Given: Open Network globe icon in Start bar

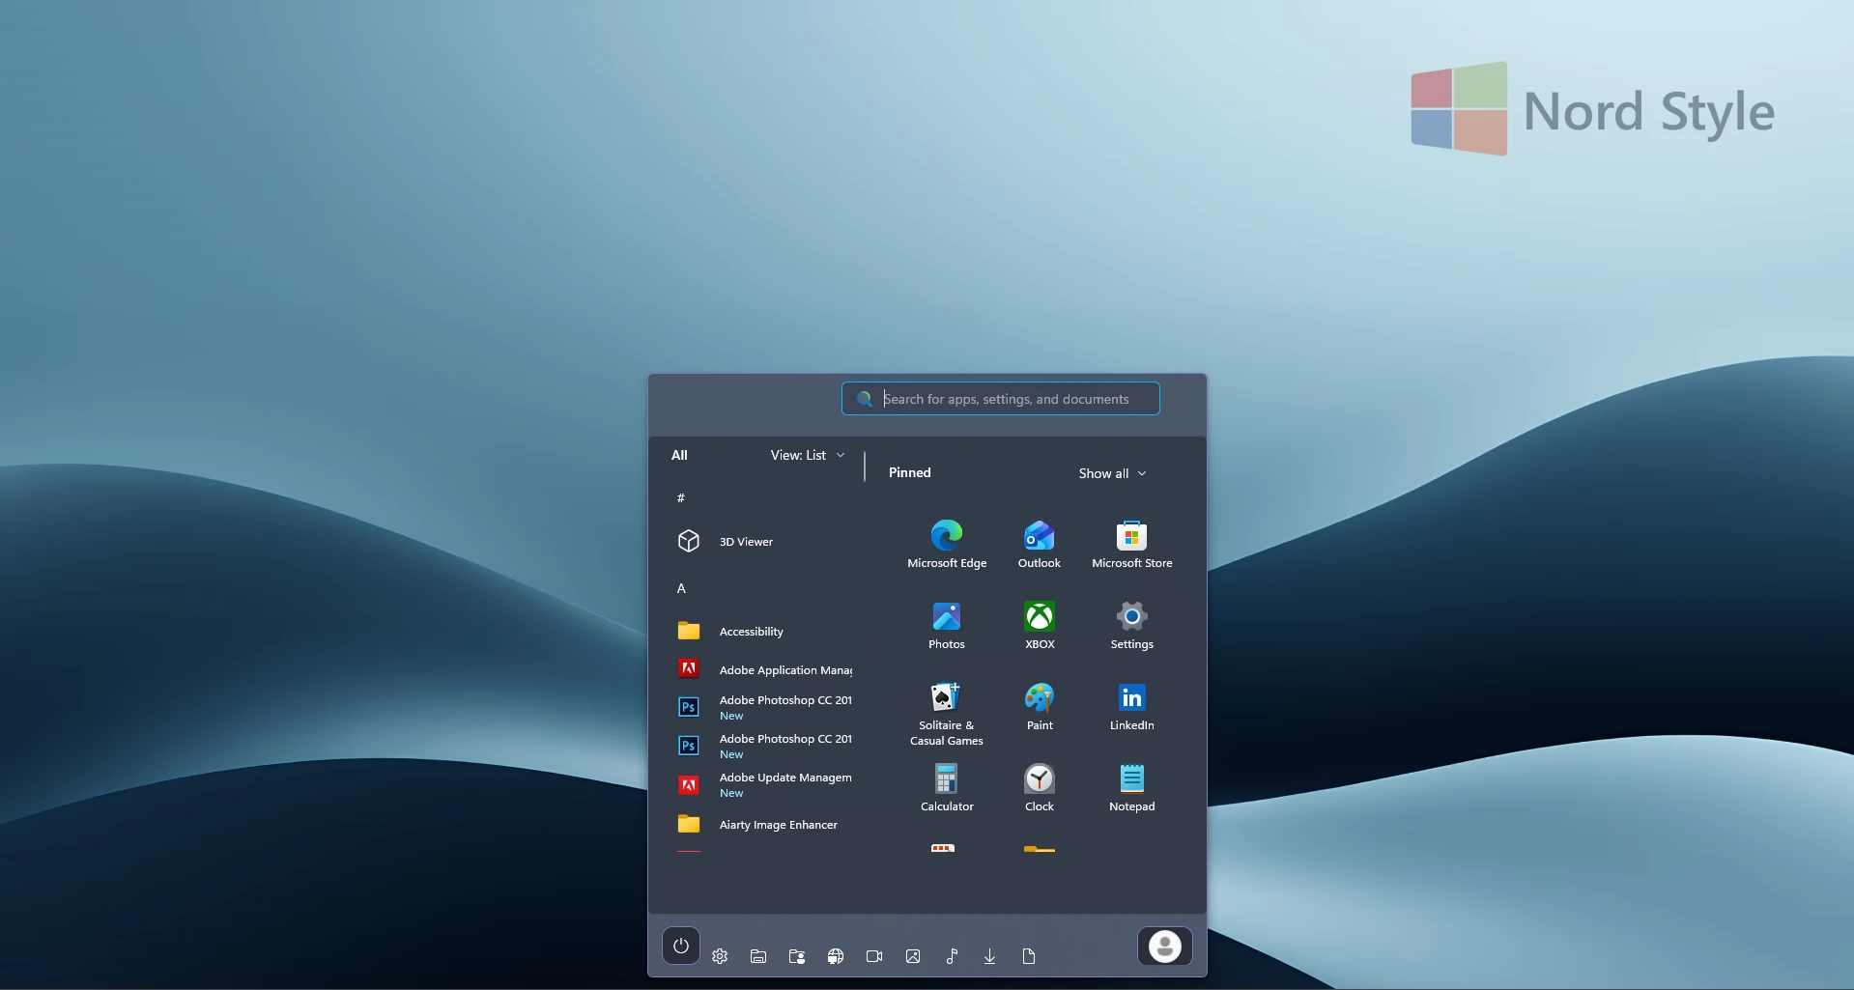Looking at the screenshot, I should 836,956.
